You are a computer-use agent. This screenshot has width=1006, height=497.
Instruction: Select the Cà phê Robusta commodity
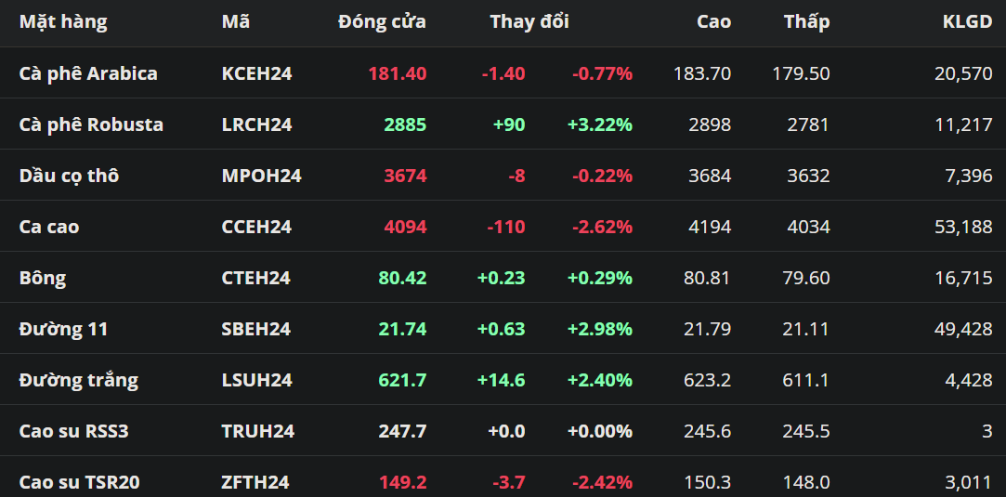point(91,124)
